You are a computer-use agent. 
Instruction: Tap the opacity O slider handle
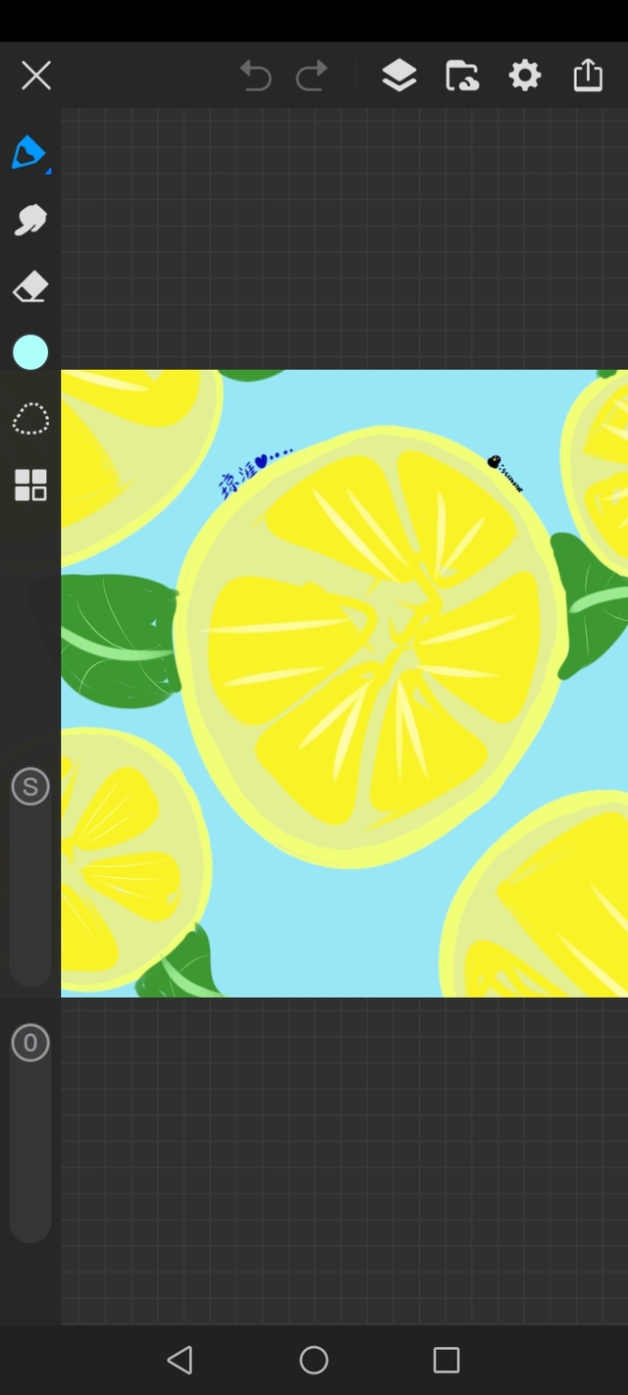[x=30, y=1043]
